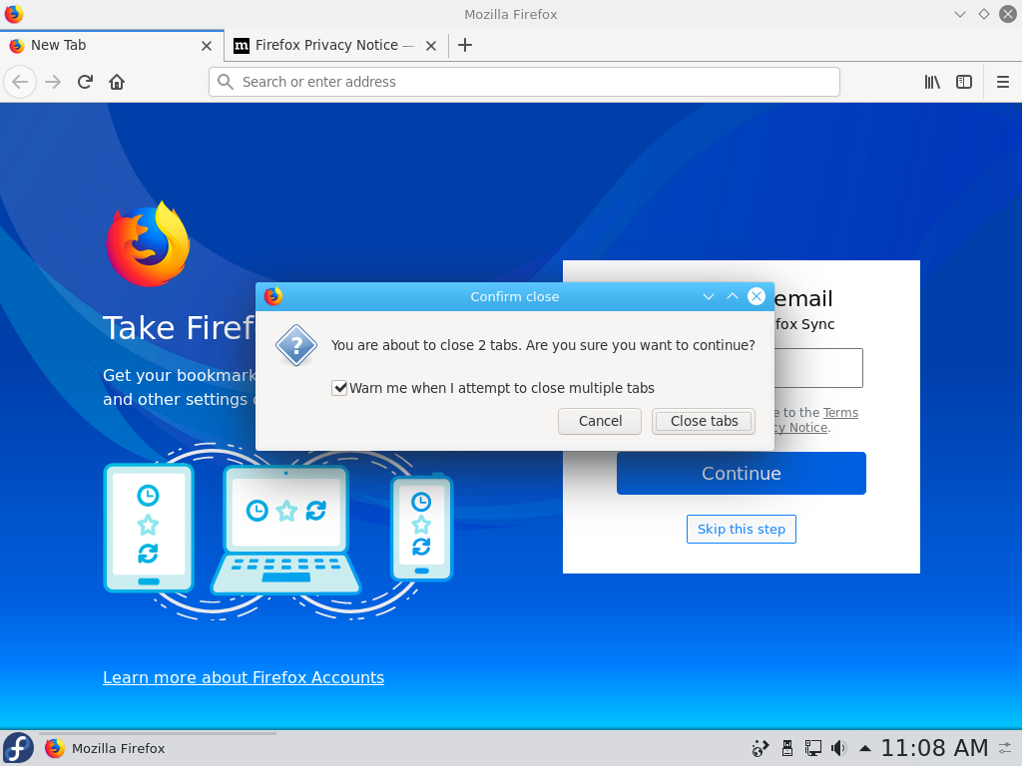
Task: Open the Terms link in sync form
Action: click(840, 413)
